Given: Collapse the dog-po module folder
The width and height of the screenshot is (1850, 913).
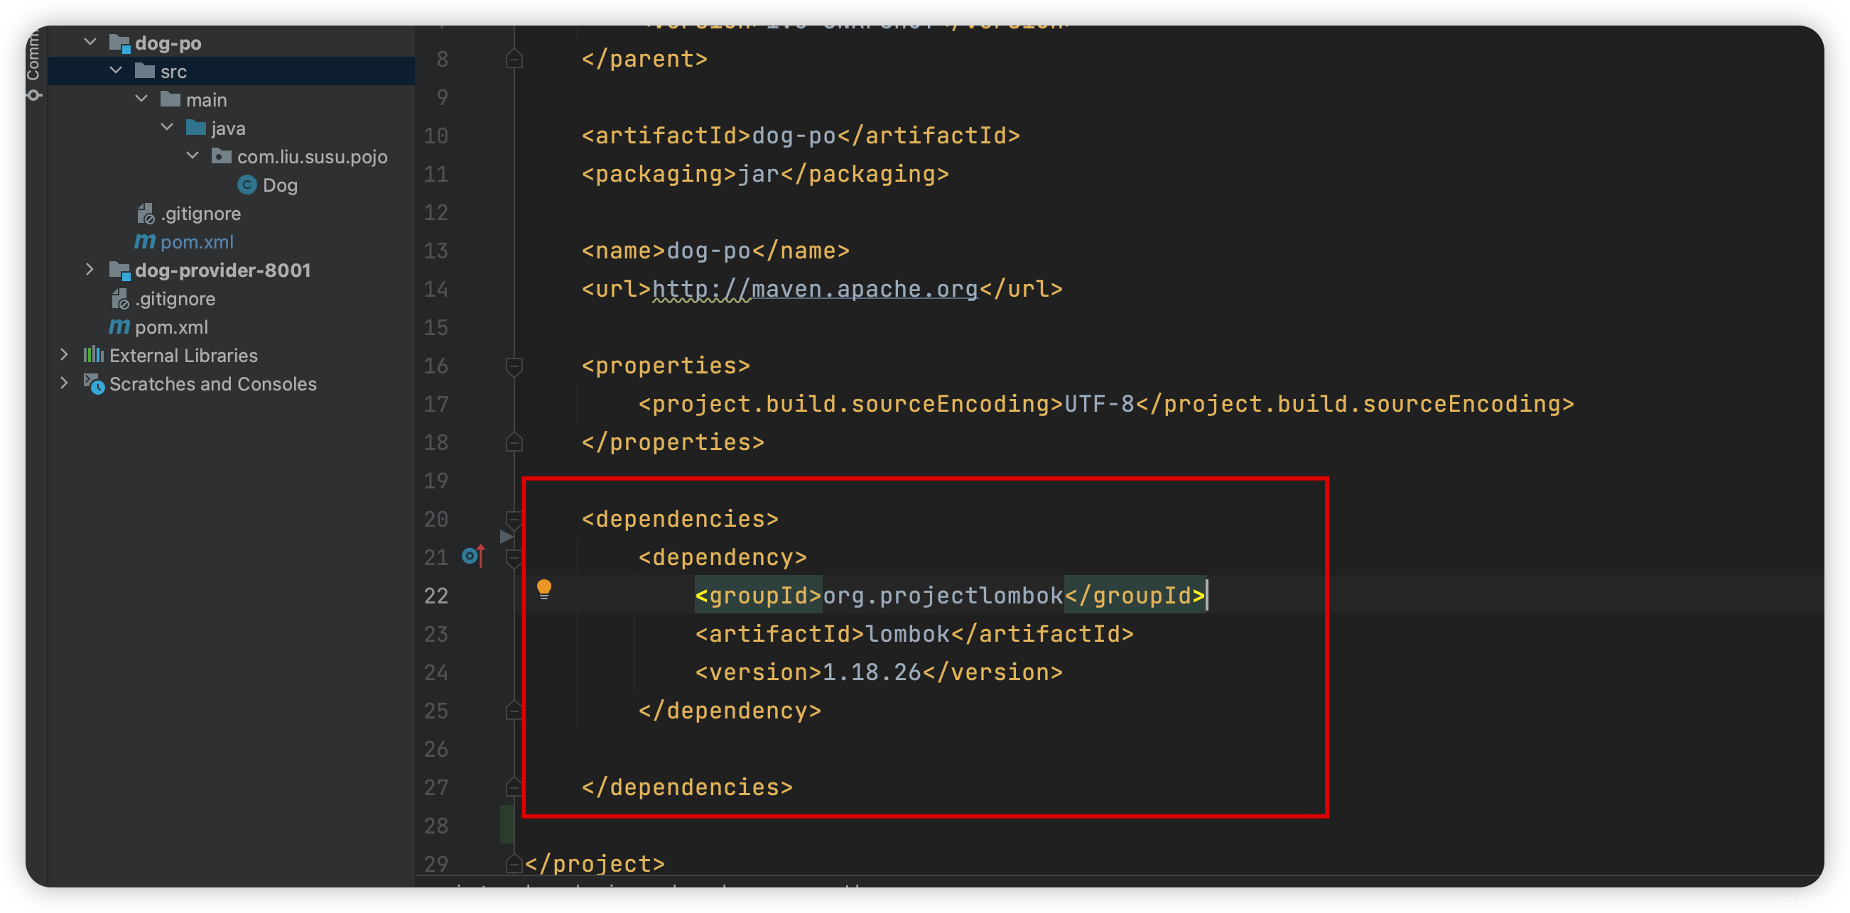Looking at the screenshot, I should click(x=90, y=43).
